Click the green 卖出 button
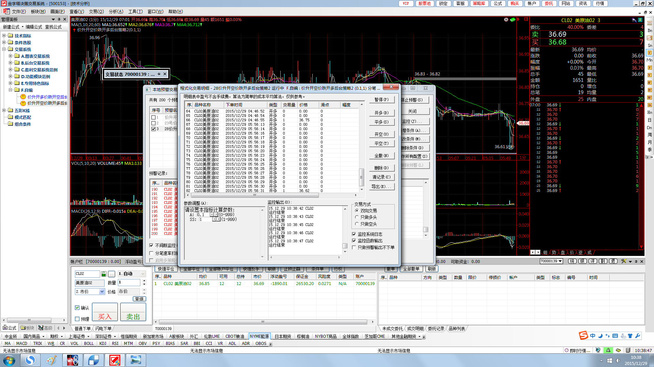Screen dimensions: 654x367 [x=133, y=312]
